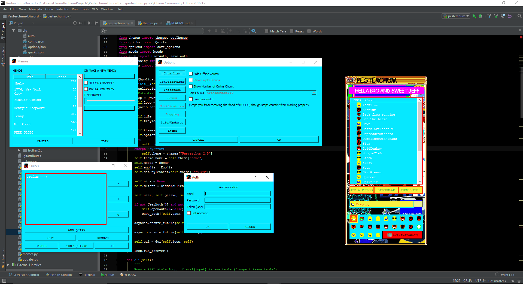Click OK in the Auth dialog
The height and width of the screenshot is (284, 523).
208,227
